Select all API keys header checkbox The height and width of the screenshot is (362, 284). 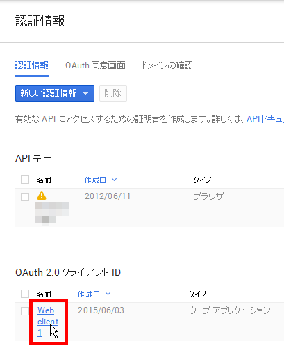pyautogui.click(x=25, y=180)
